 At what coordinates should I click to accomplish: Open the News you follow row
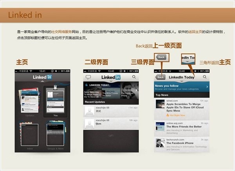pos(182,87)
